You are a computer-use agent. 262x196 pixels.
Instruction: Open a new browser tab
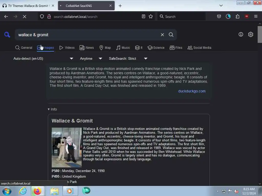point(120,6)
